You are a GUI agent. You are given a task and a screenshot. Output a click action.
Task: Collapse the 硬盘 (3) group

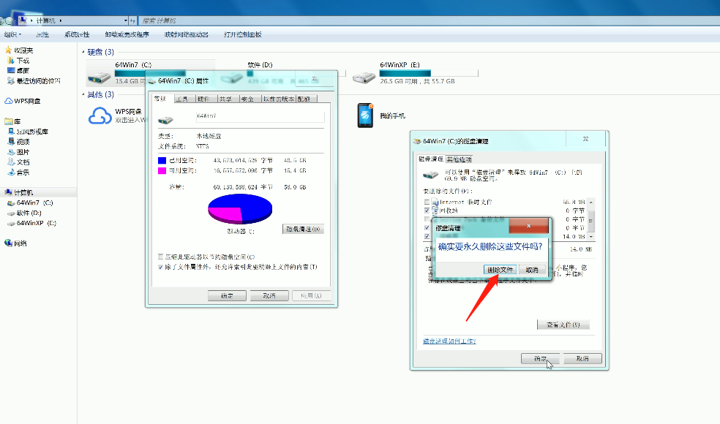pos(83,53)
